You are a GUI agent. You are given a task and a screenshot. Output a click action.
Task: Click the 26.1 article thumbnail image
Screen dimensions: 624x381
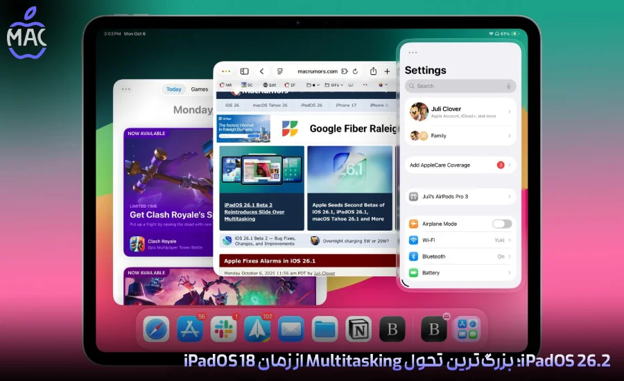click(350, 170)
